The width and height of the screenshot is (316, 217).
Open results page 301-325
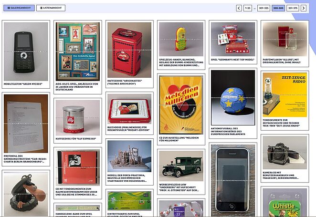pos(263,8)
